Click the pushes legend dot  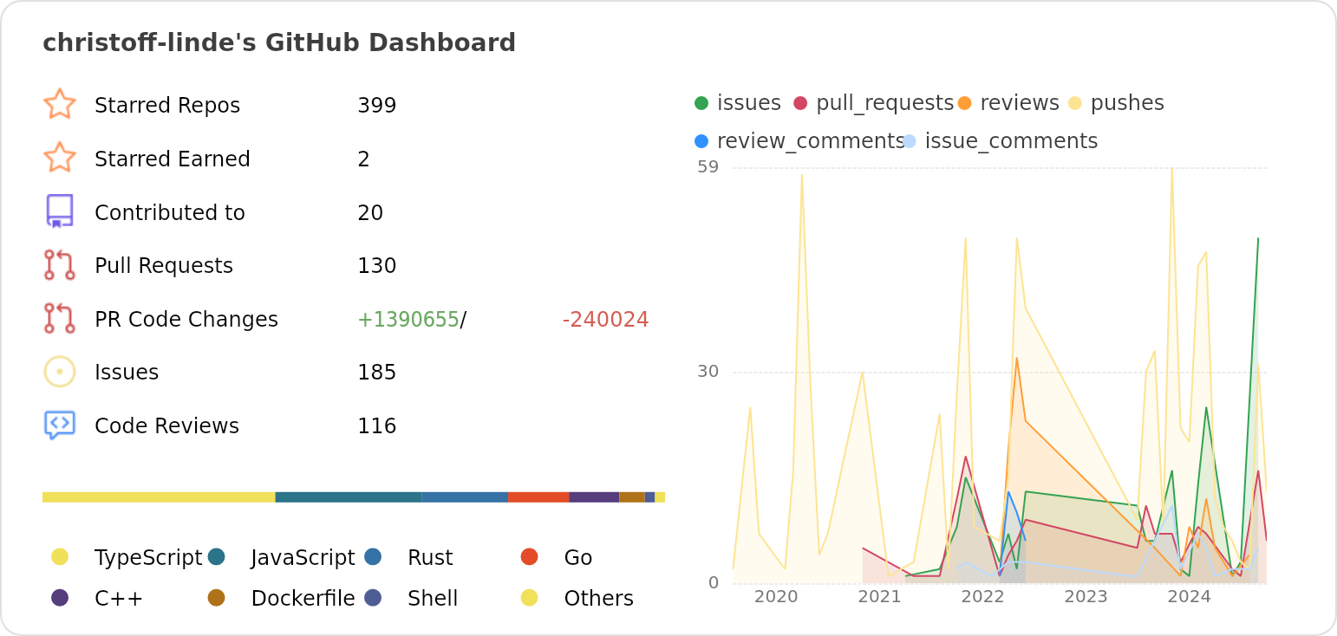1074,103
